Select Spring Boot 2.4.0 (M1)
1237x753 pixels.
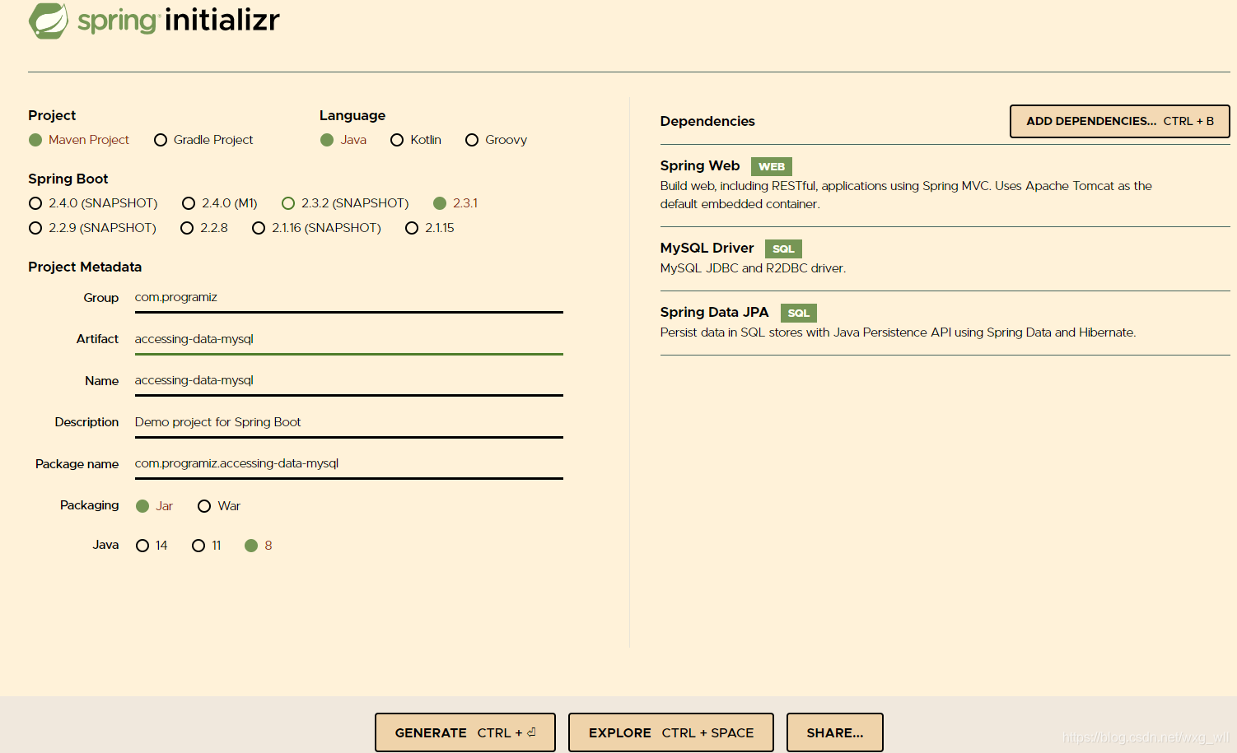click(189, 203)
